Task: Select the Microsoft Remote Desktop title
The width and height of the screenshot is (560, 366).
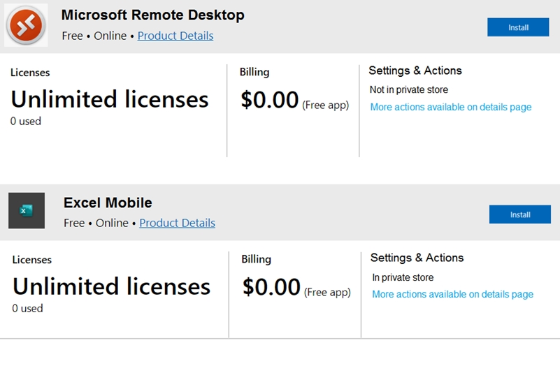Action: tap(153, 15)
